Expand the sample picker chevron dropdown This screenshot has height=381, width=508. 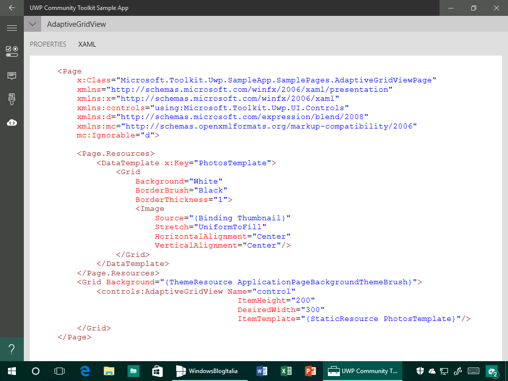coord(32,24)
